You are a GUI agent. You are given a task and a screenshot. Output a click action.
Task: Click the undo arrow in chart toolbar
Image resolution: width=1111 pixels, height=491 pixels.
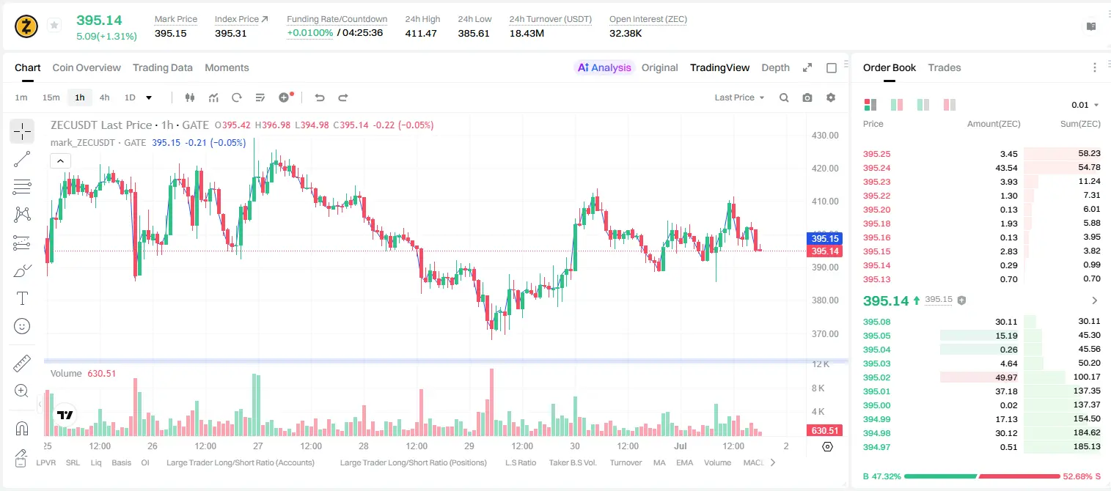click(x=320, y=97)
